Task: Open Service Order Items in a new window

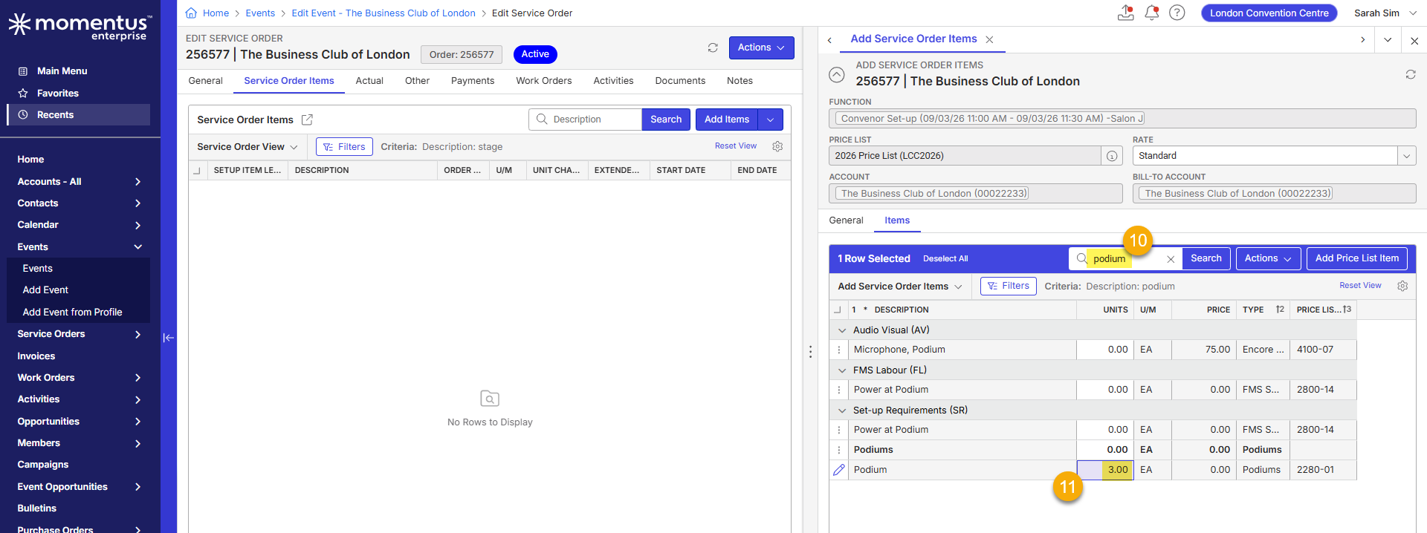Action: [307, 120]
